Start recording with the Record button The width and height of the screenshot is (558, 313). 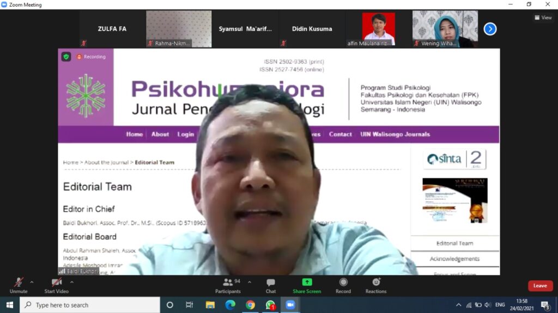pos(343,286)
